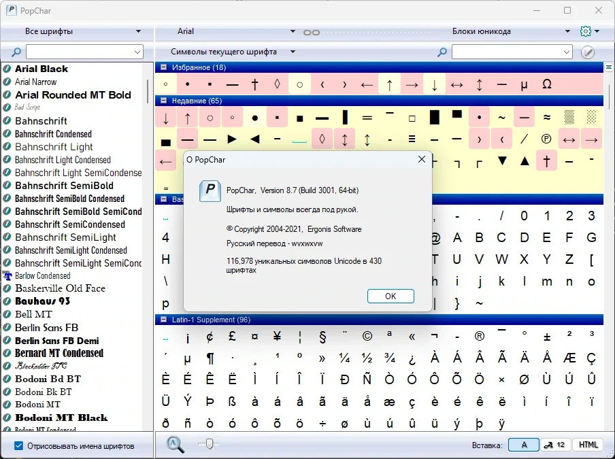Select the Bodoni Bd BT font

coord(48,379)
